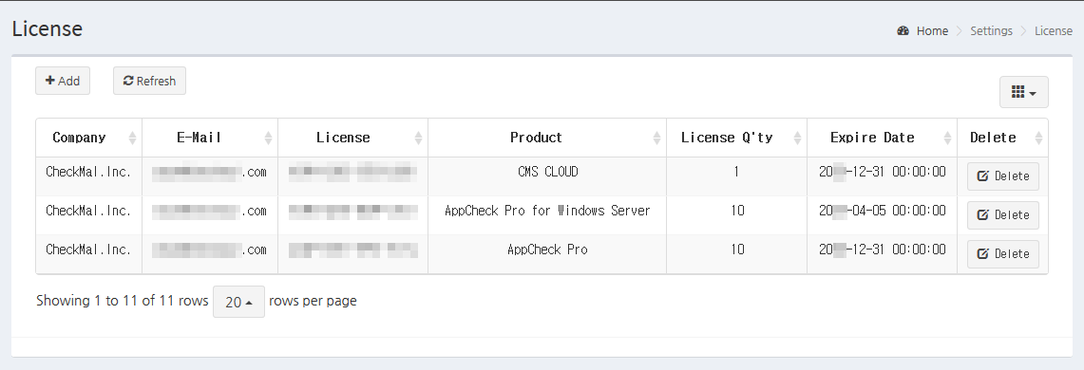Sort by Company column arrows
The image size is (1084, 370).
(x=132, y=139)
